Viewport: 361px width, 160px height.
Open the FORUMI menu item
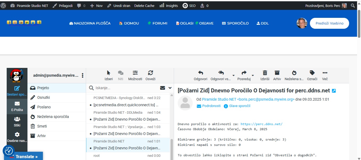click(x=157, y=23)
